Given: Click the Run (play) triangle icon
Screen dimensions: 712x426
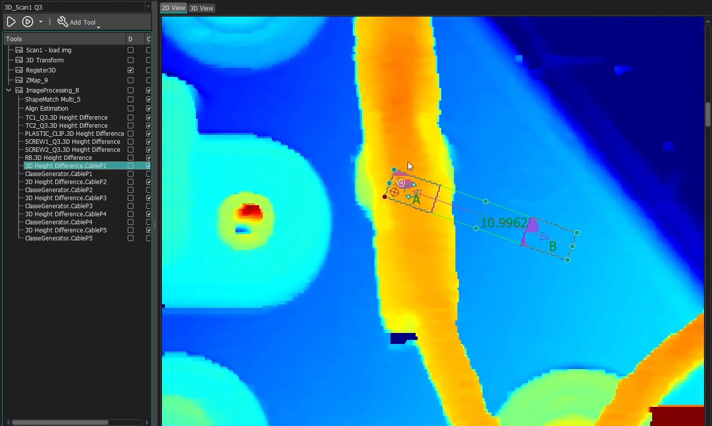Looking at the screenshot, I should coord(11,22).
